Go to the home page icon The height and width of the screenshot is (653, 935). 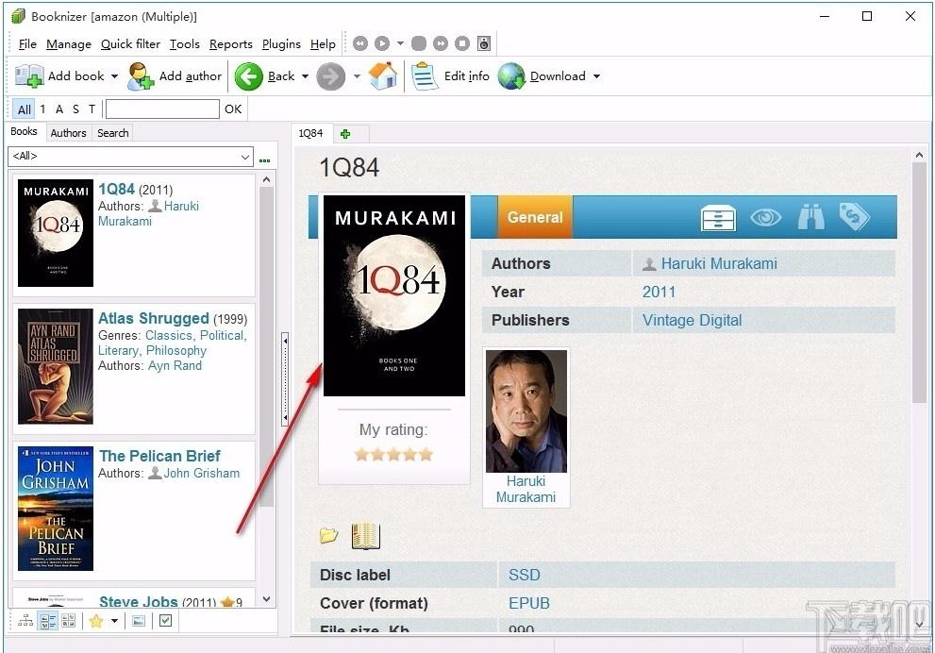pos(383,76)
